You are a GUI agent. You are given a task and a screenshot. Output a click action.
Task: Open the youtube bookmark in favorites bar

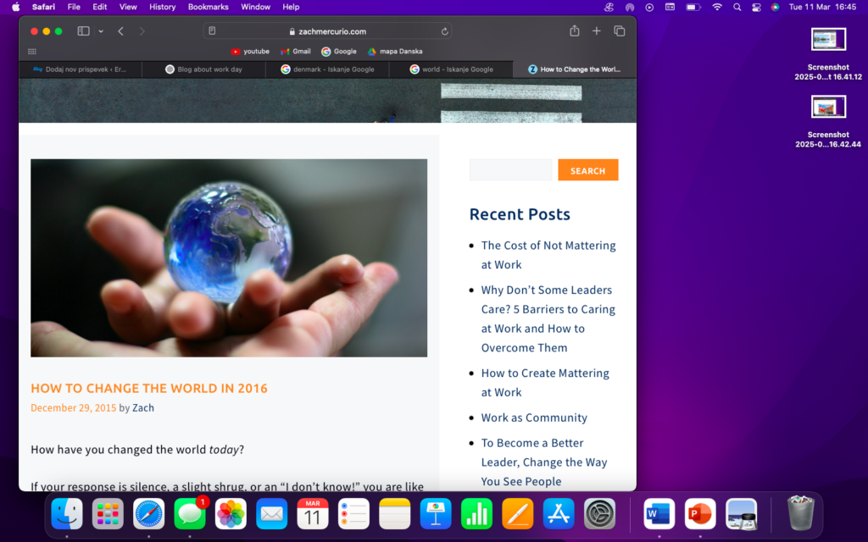click(x=250, y=52)
